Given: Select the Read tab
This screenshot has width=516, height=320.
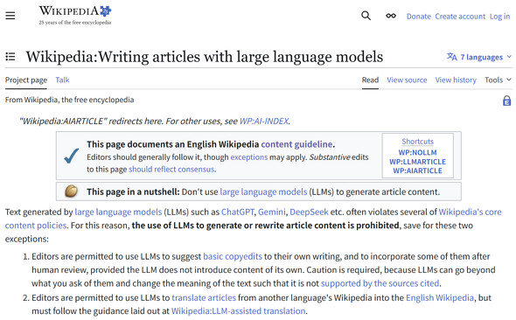Looking at the screenshot, I should pyautogui.click(x=370, y=80).
